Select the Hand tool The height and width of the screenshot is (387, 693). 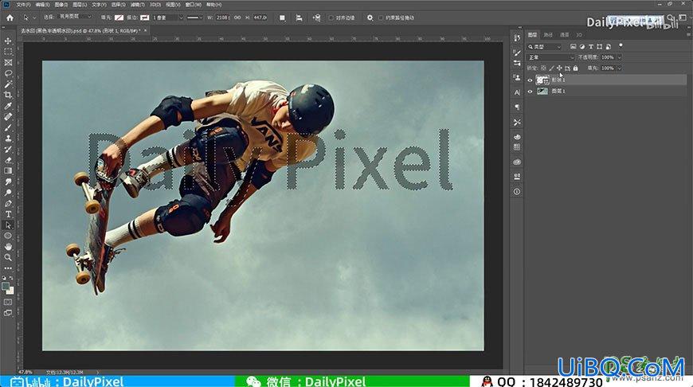[8, 247]
